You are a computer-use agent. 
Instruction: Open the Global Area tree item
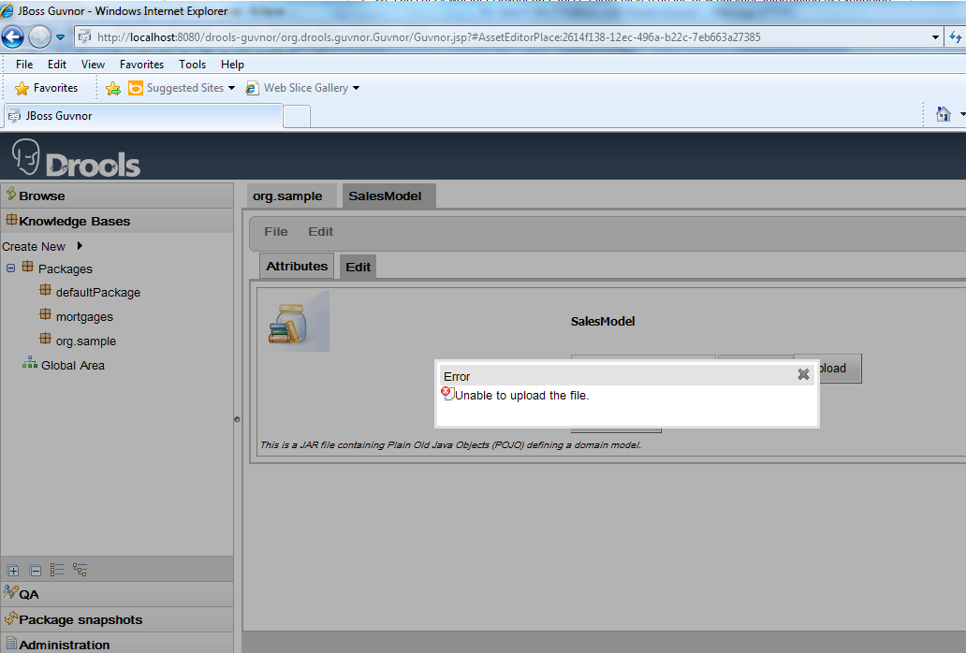click(72, 366)
